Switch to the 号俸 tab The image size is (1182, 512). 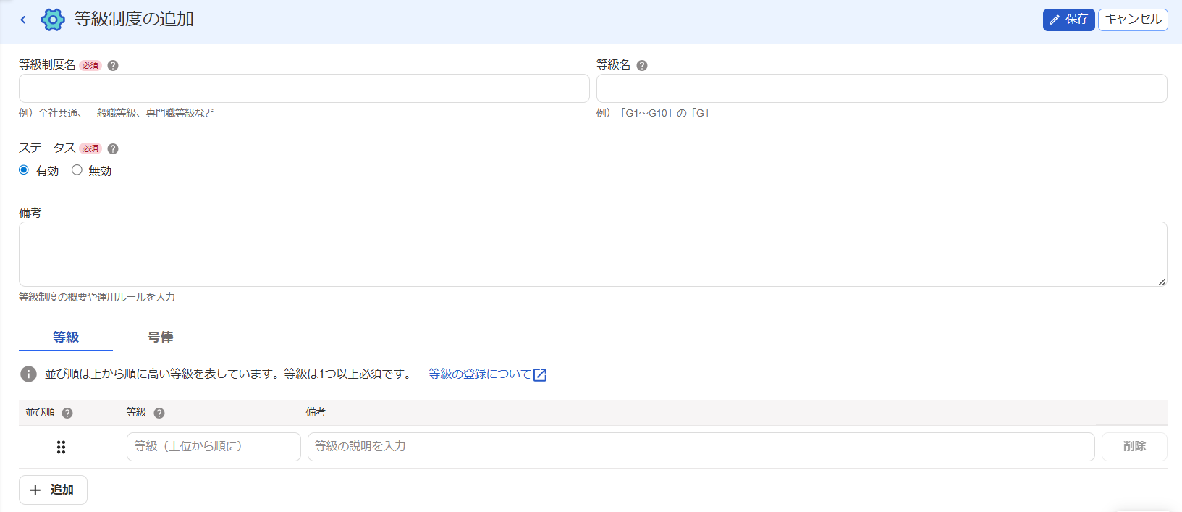click(x=160, y=337)
